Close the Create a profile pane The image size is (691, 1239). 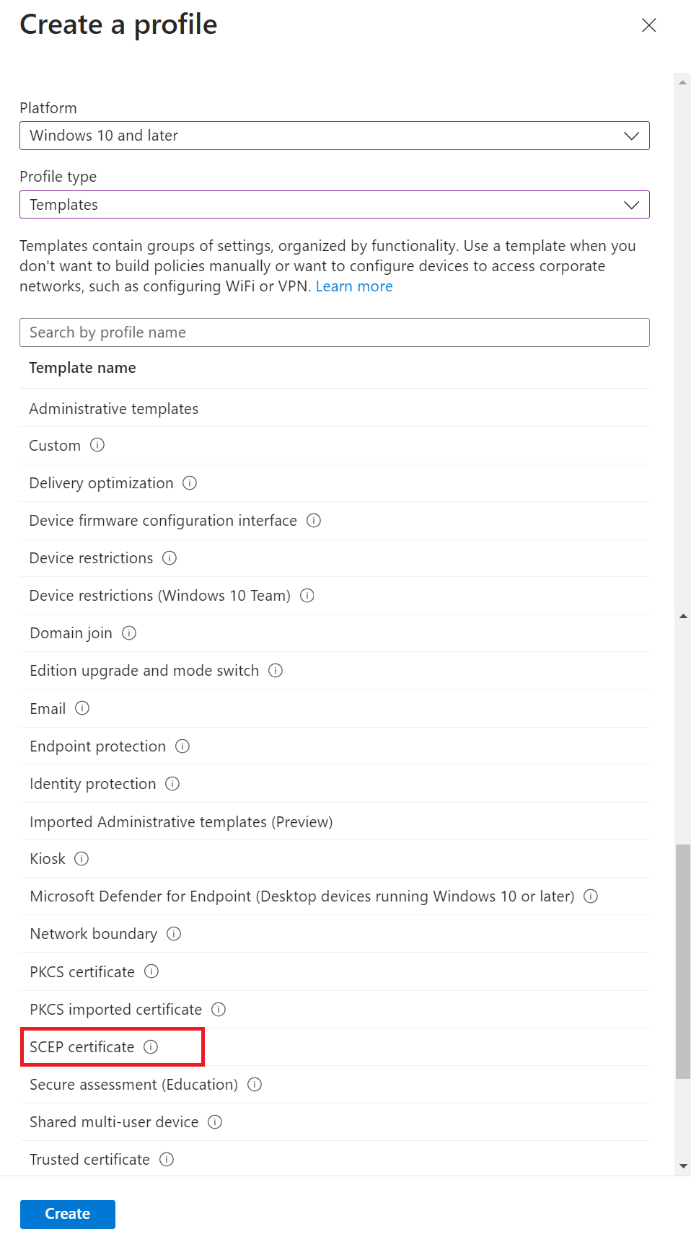648,25
